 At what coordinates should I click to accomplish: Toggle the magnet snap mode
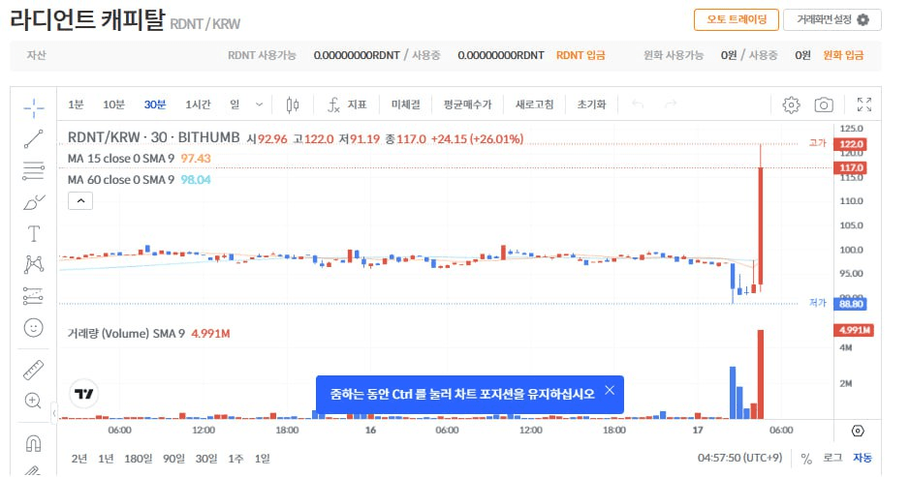pos(34,443)
